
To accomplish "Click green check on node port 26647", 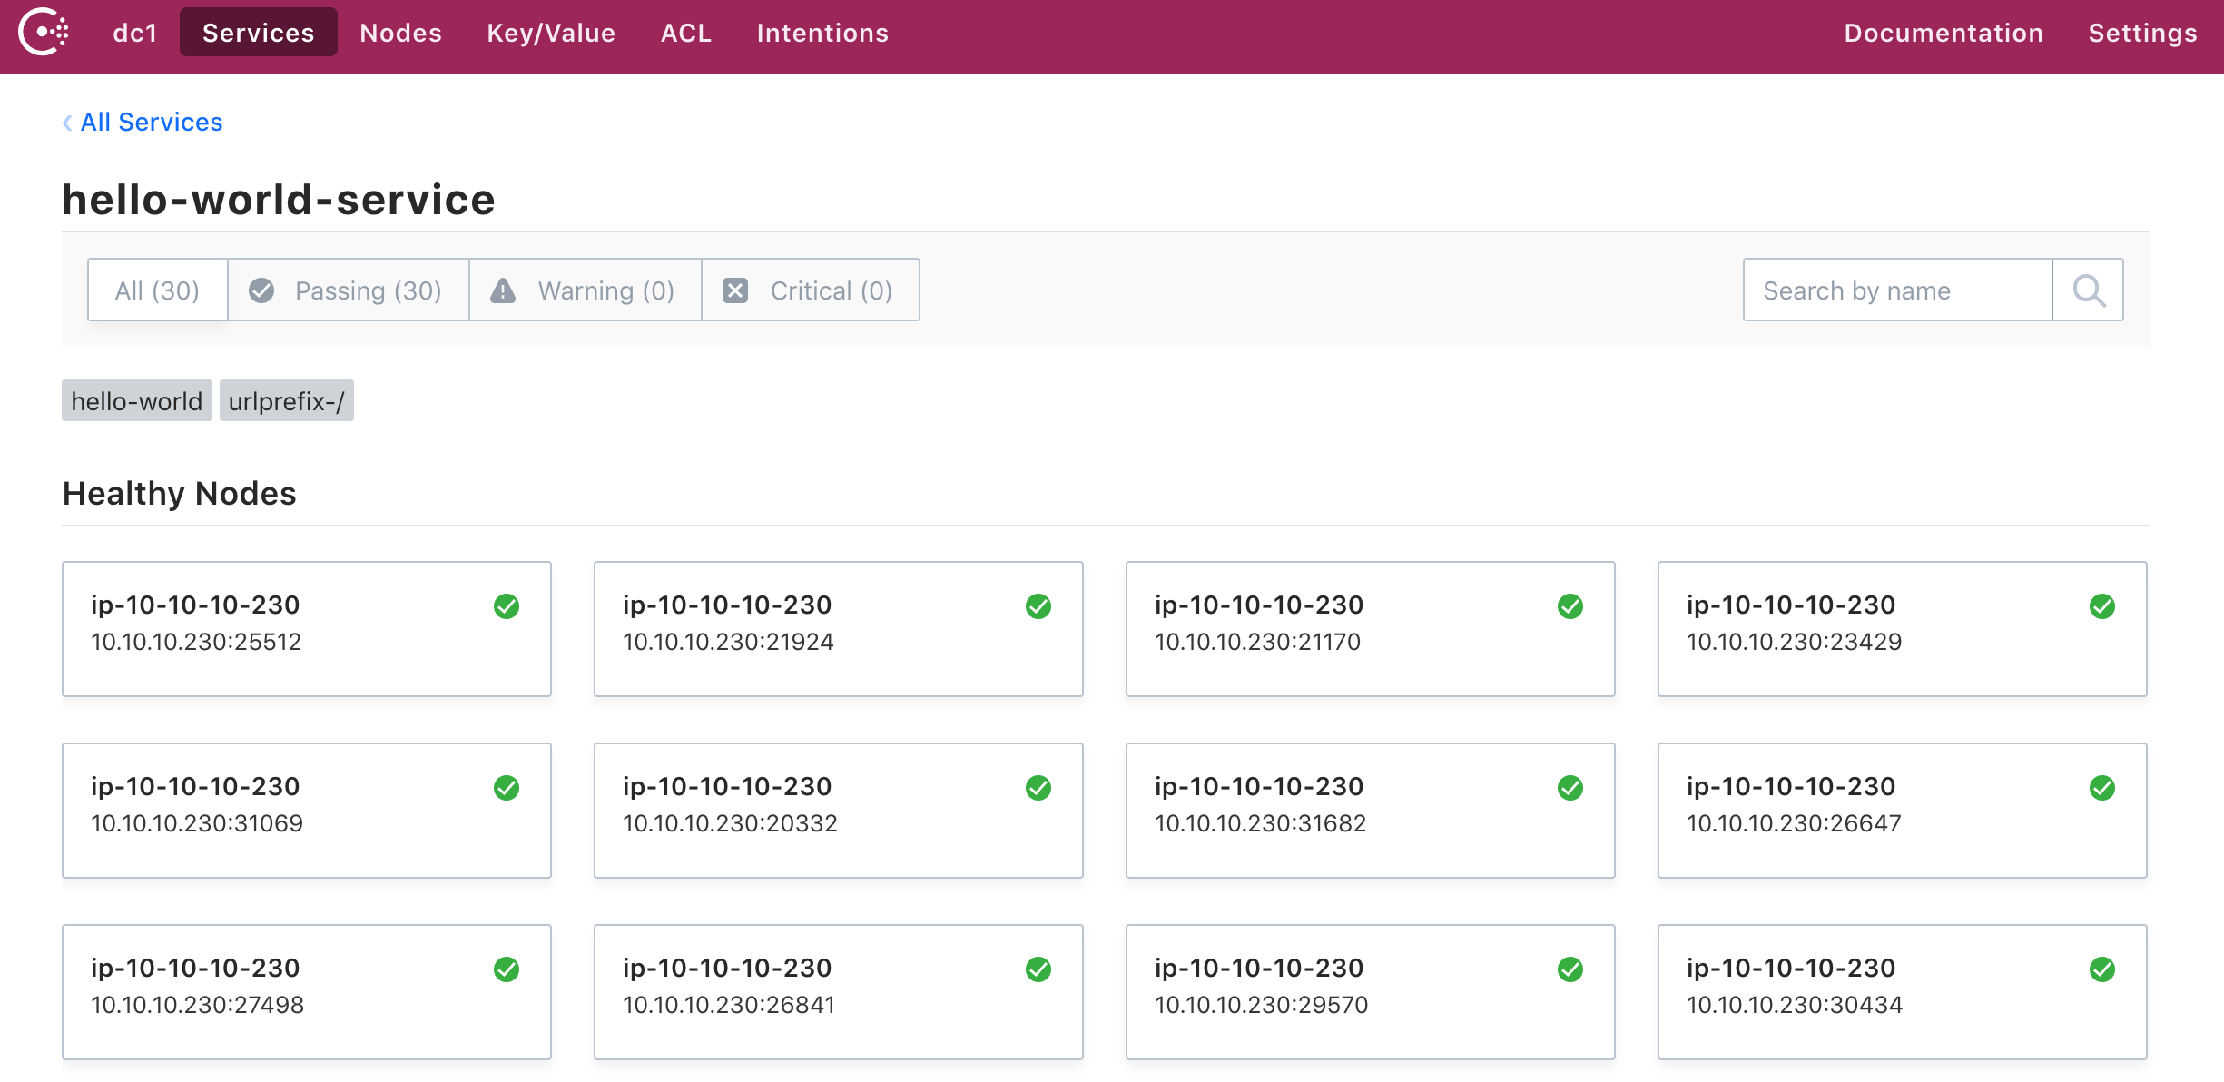I will coord(2102,788).
